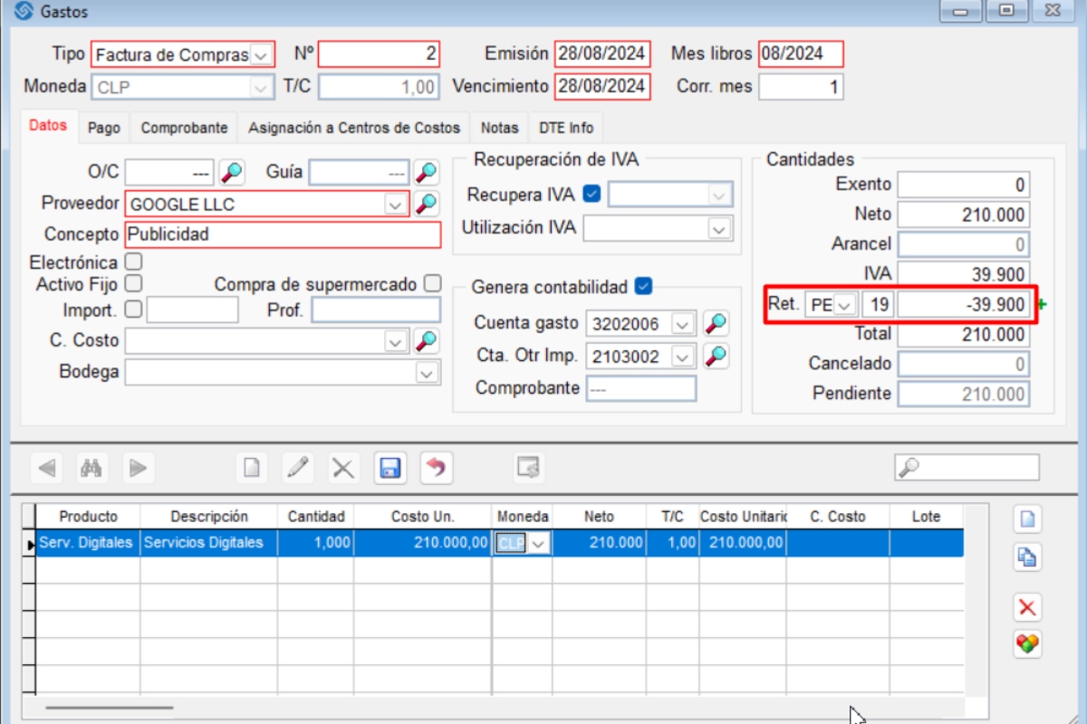Click the retention percentage field 19
The height and width of the screenshot is (724, 1087).
[x=878, y=305]
